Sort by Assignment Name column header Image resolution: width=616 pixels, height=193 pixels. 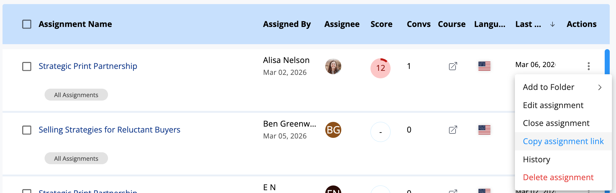(75, 24)
